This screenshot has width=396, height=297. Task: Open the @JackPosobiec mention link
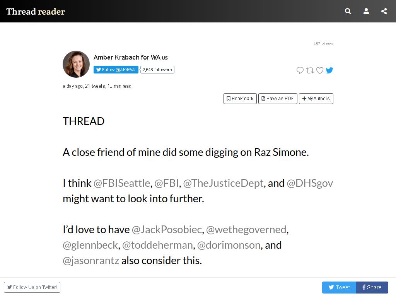[167, 230]
